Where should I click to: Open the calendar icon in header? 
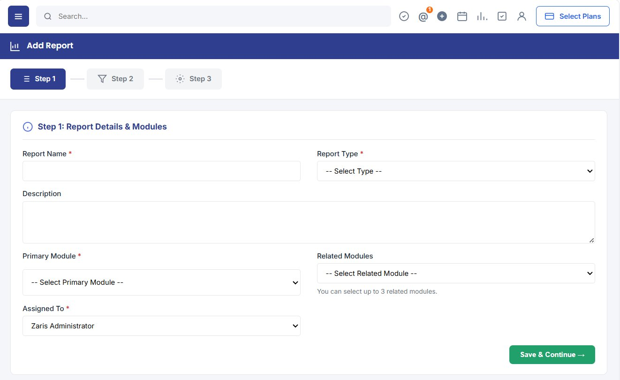462,16
